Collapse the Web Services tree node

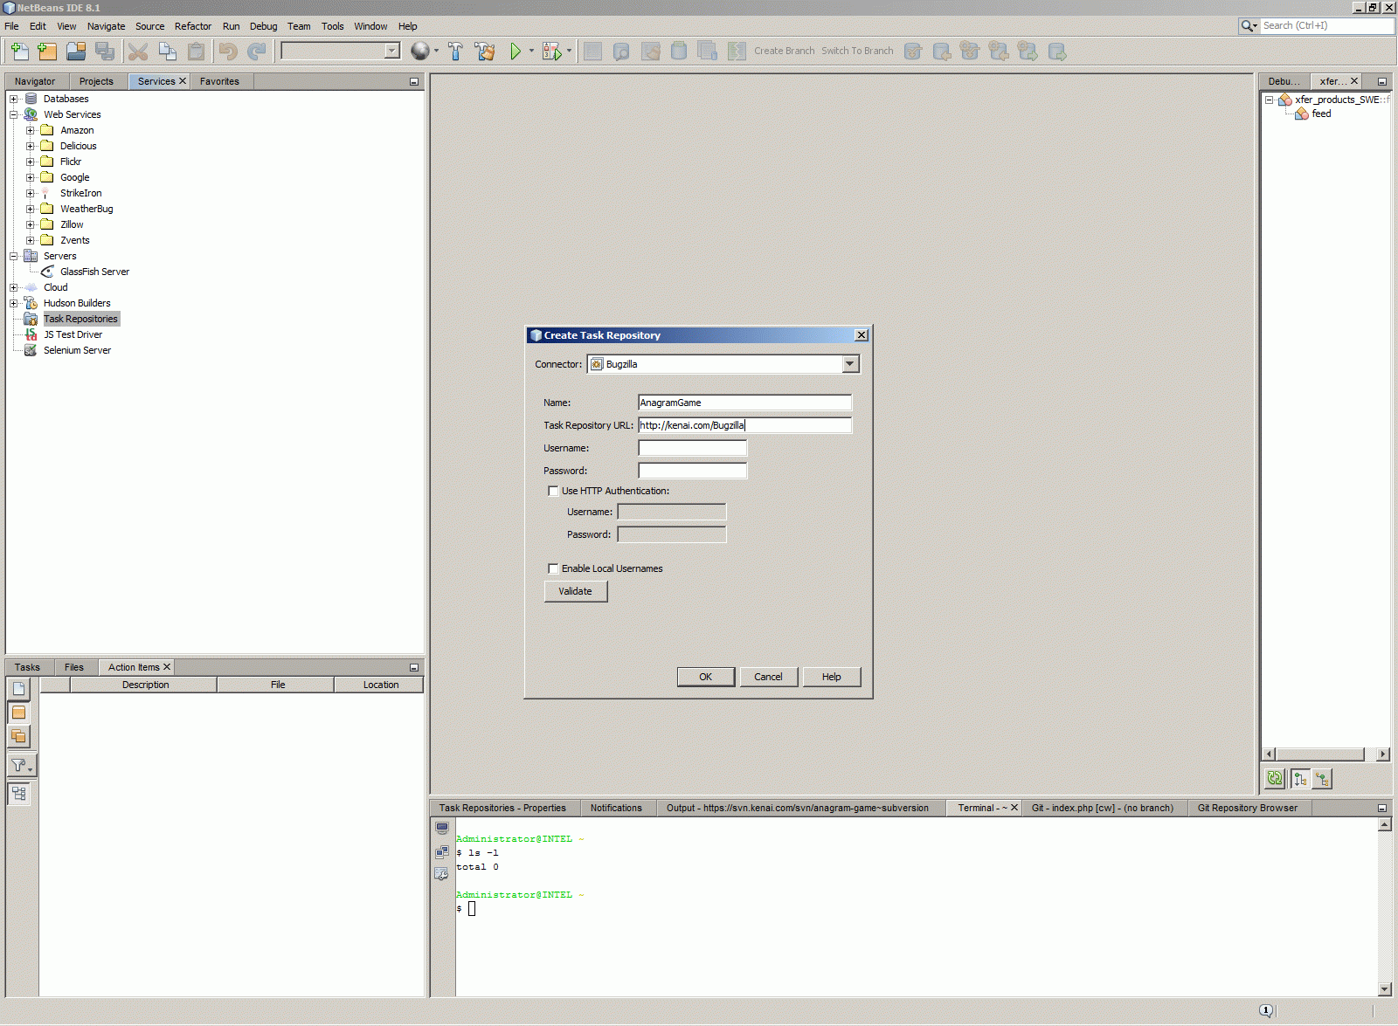point(14,114)
